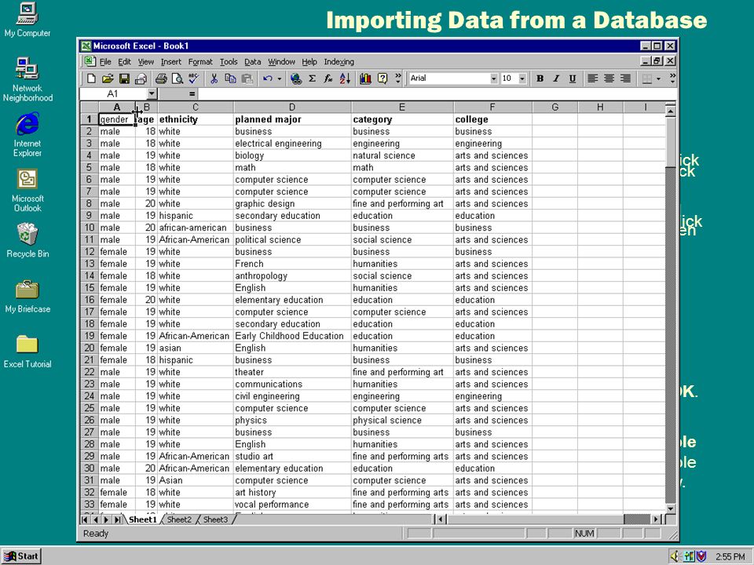Screen dimensions: 754x565
Task: Expand more Standard toolbar buttons chevron
Action: 397,78
